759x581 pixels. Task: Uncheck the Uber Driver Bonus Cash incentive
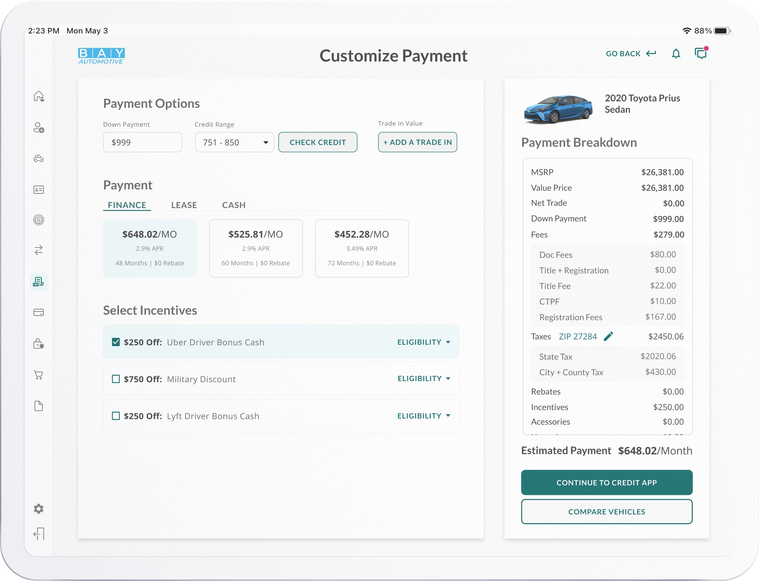(x=116, y=342)
